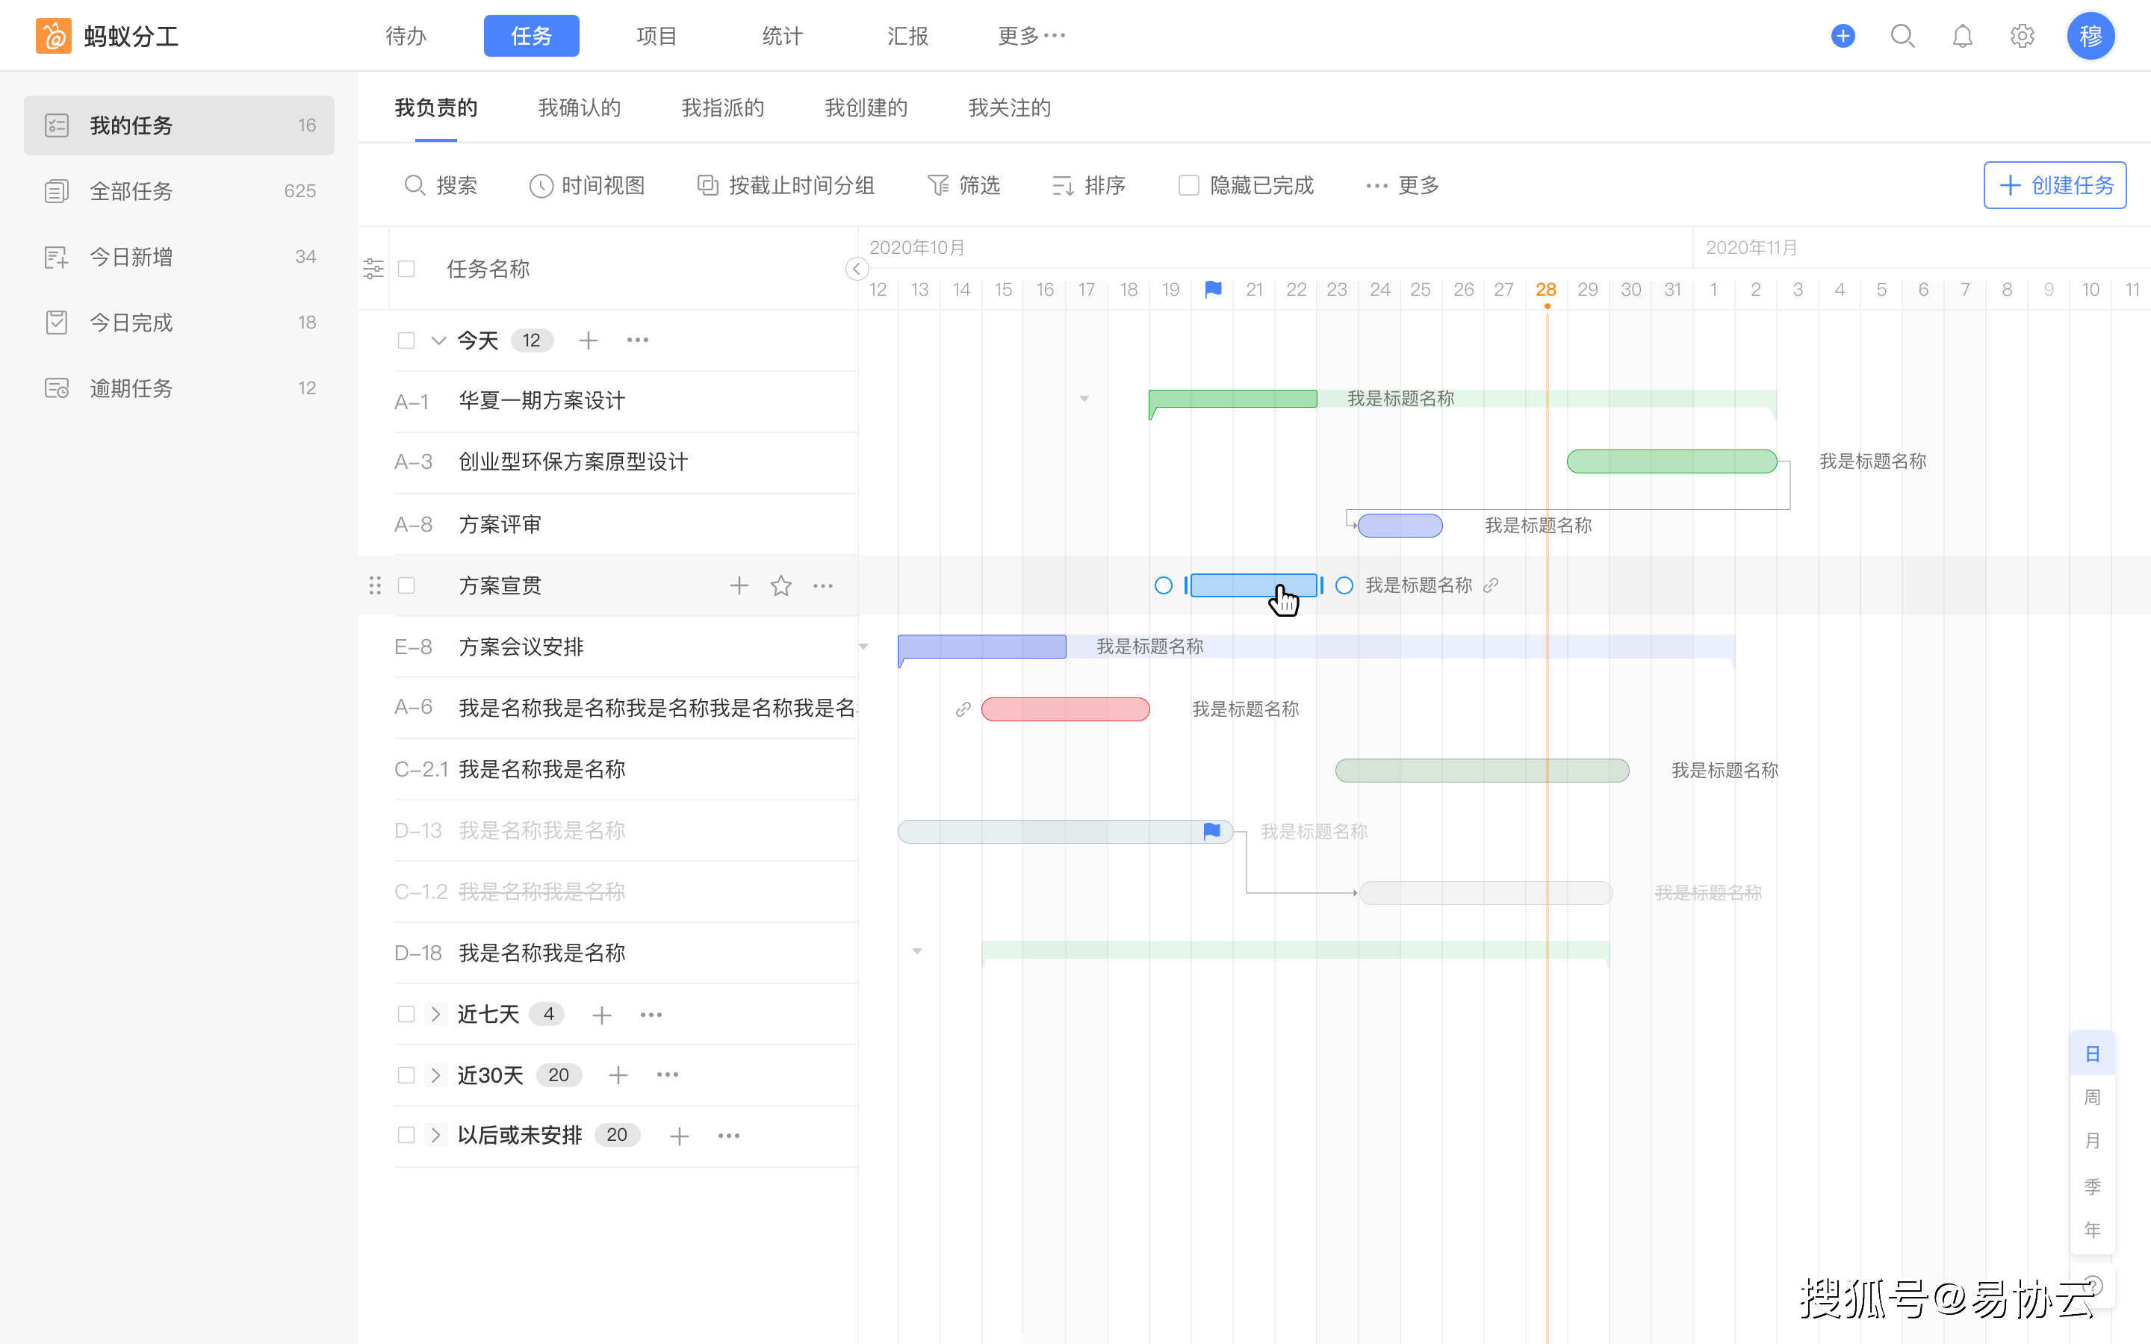
Task: Collapse task list panel arrow
Action: pos(856,269)
